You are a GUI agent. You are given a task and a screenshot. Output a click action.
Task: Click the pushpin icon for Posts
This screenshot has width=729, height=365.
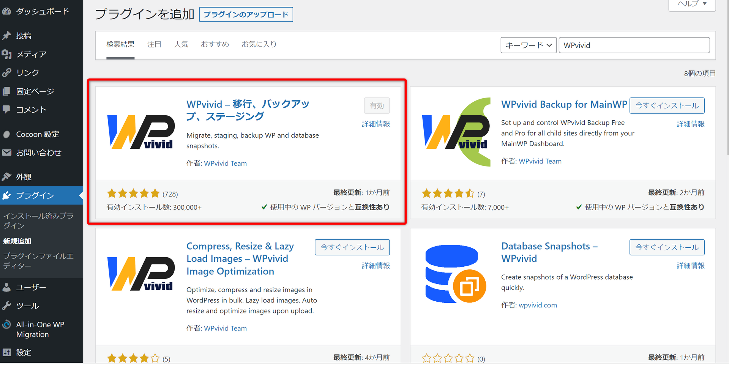(6, 36)
